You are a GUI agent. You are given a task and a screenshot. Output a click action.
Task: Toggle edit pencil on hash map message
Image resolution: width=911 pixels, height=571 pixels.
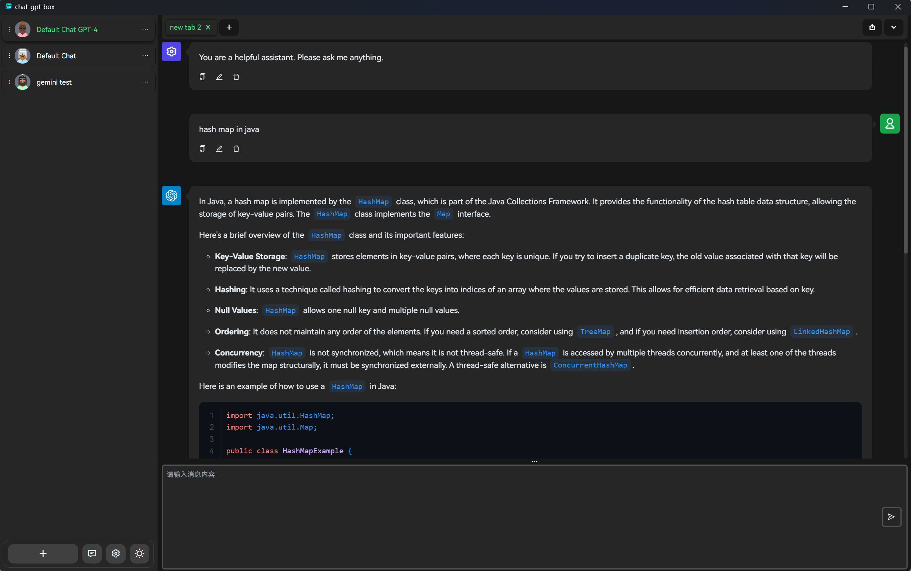(x=219, y=148)
